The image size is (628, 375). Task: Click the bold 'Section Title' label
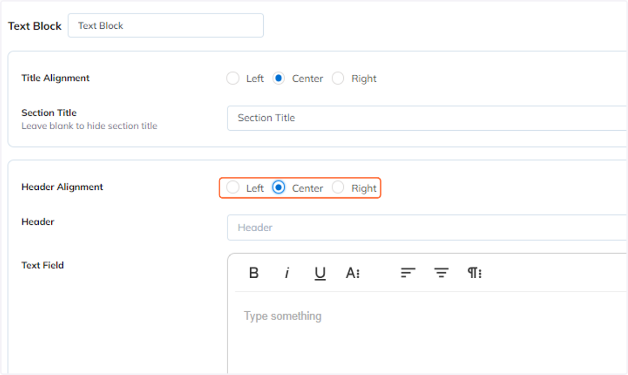click(49, 112)
